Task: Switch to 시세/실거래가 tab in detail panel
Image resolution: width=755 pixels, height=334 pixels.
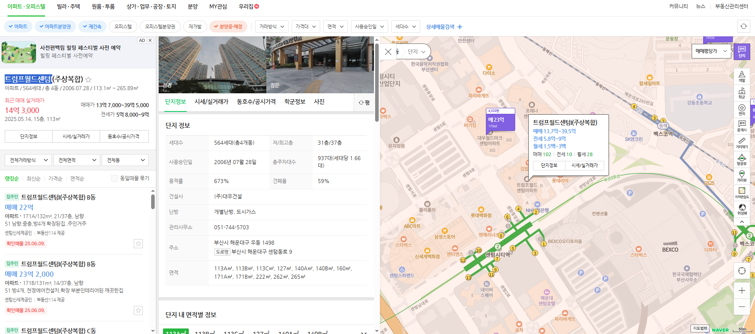Action: click(211, 102)
